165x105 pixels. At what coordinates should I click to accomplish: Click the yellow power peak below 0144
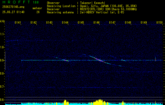coord(66,102)
